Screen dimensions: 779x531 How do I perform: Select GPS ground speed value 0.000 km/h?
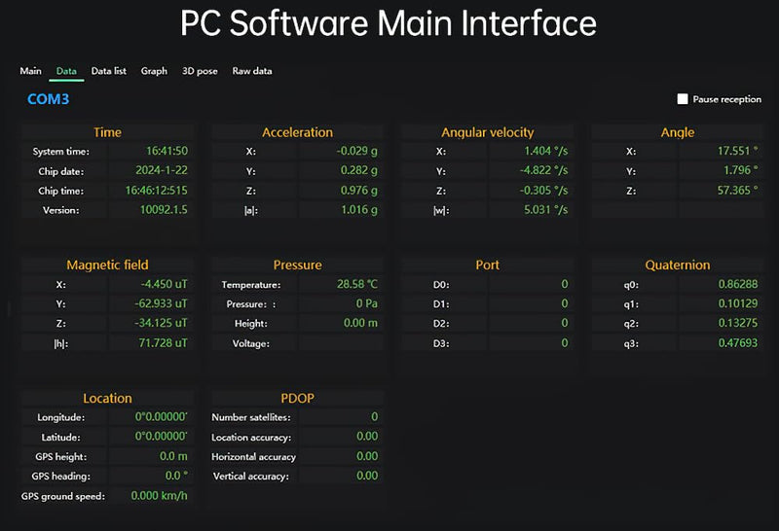click(160, 495)
